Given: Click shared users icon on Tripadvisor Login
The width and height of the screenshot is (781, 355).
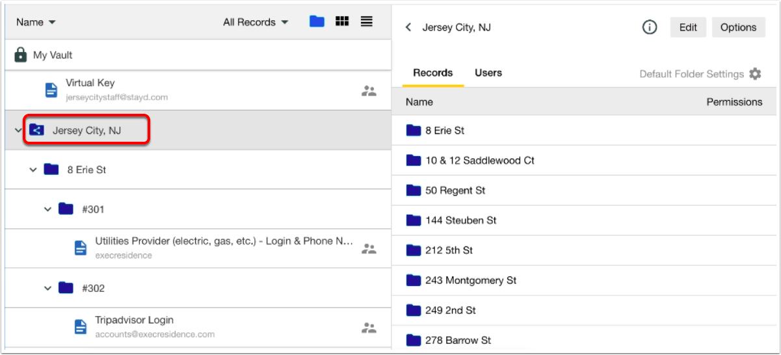Looking at the screenshot, I should coord(369,328).
